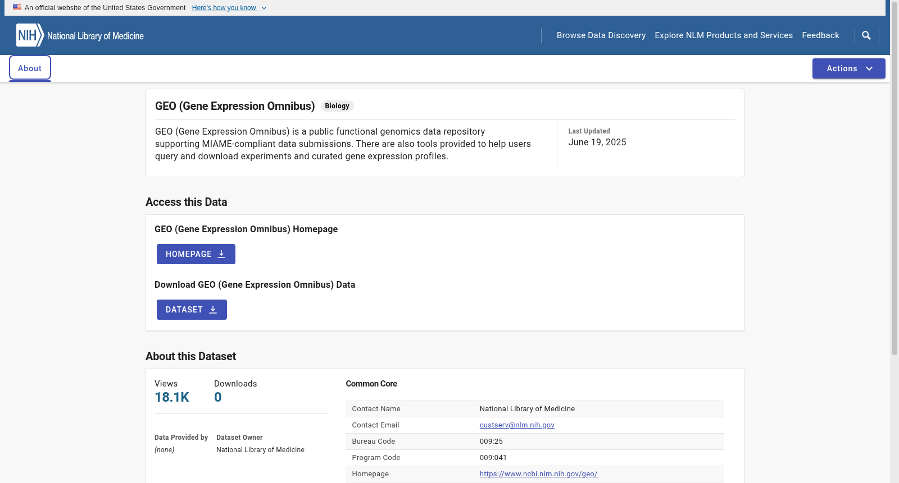Screen dimensions: 899x483
Task: Click the US flag icon in banner
Action: (17, 8)
